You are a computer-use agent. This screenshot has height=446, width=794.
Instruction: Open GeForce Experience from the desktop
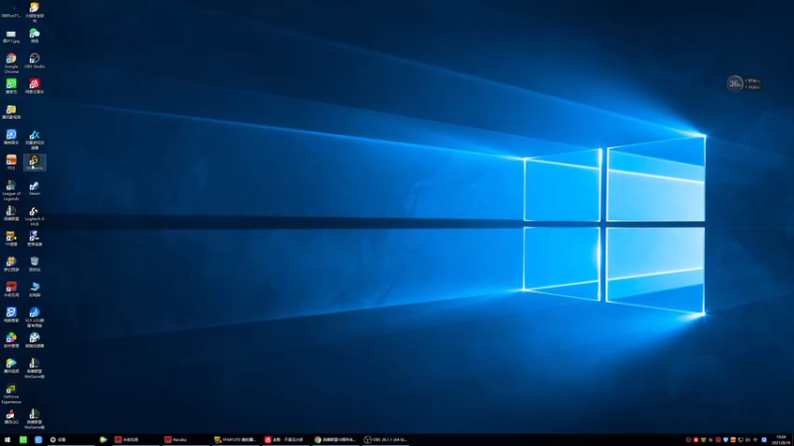[x=11, y=393]
